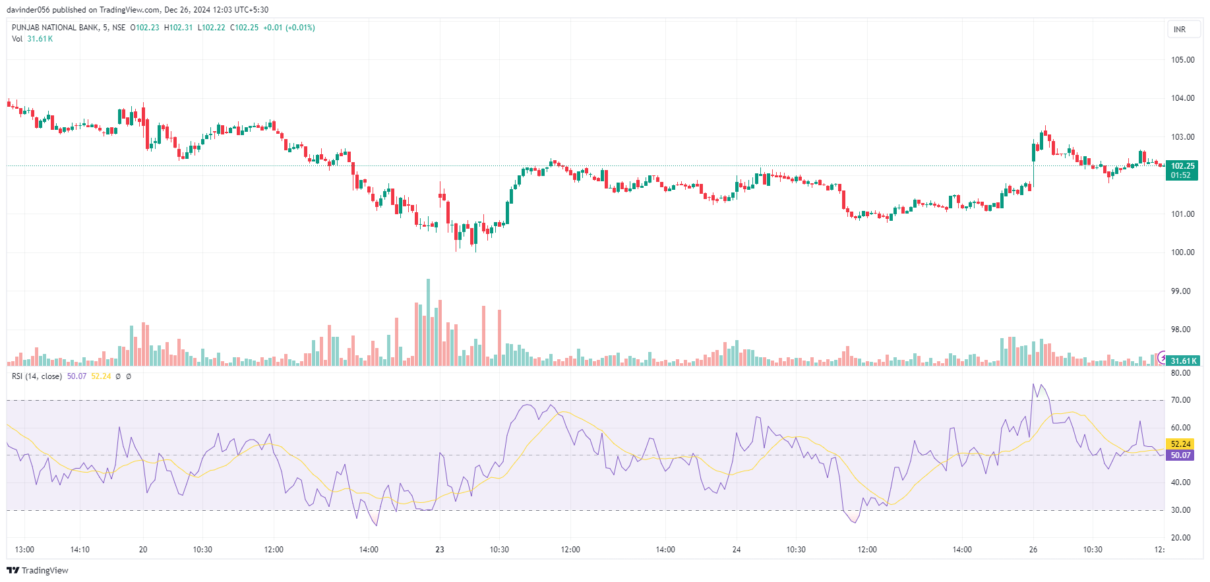Screen dimensions: 1210x582
Task: Click the 80.00 RSI axis label
Action: click(x=1180, y=373)
